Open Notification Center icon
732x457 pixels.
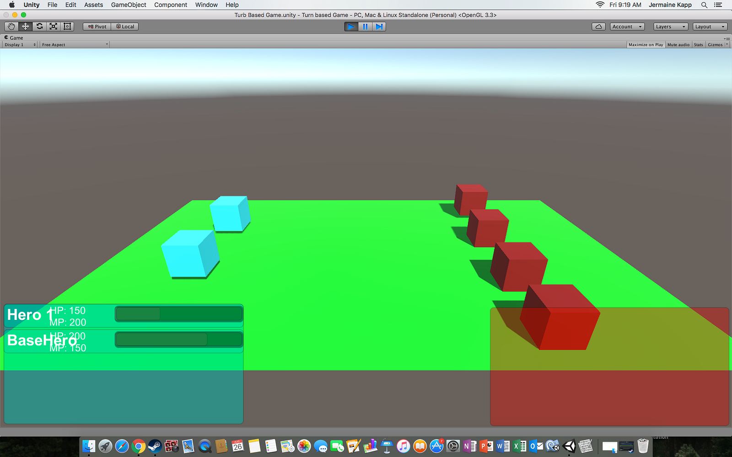tap(718, 5)
